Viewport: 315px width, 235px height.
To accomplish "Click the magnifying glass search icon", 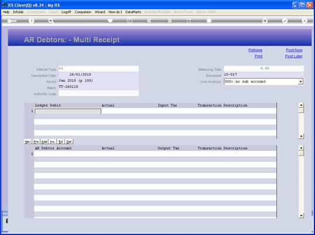I will coord(51,20).
